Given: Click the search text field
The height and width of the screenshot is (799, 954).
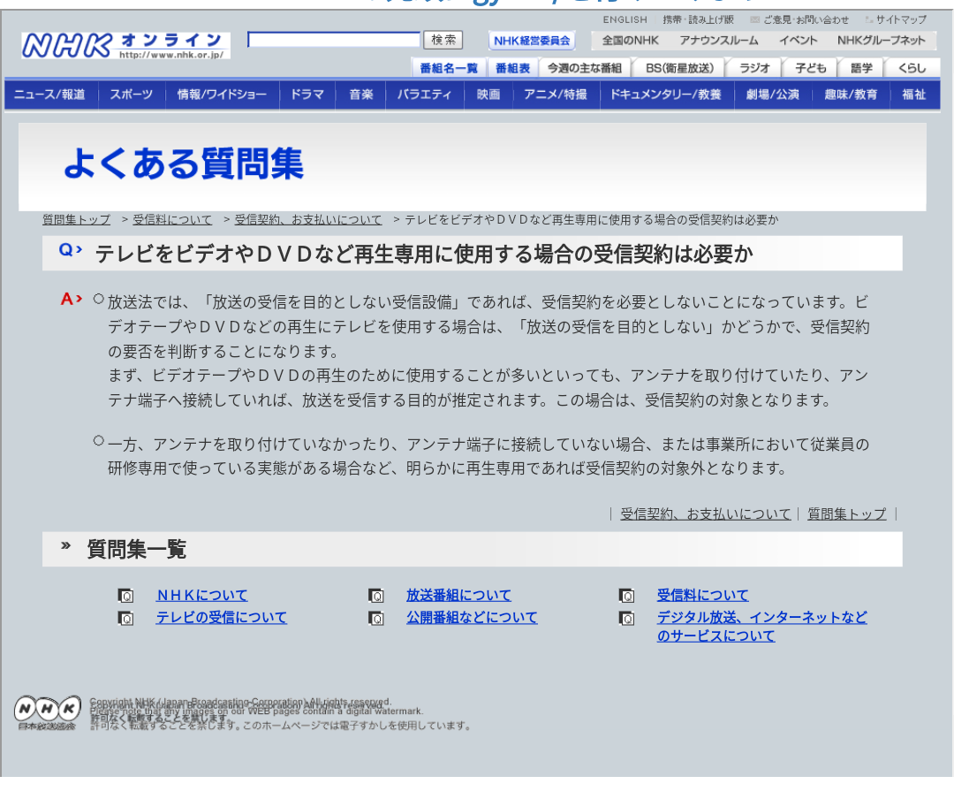Looking at the screenshot, I should [334, 41].
